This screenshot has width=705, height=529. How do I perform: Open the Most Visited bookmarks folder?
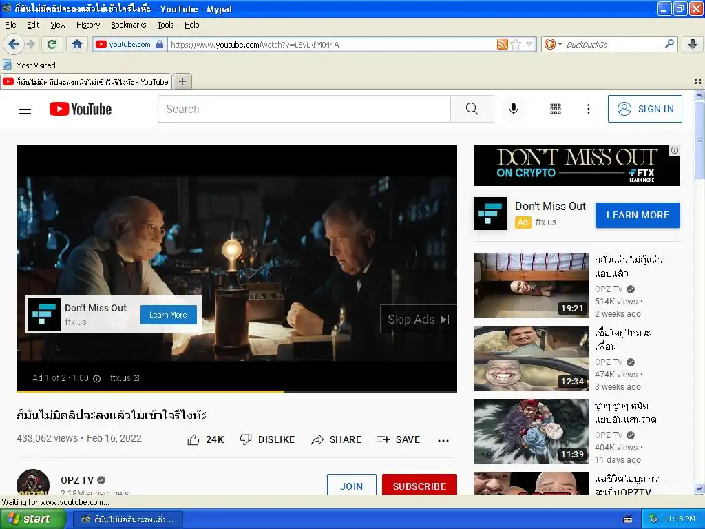[x=30, y=65]
